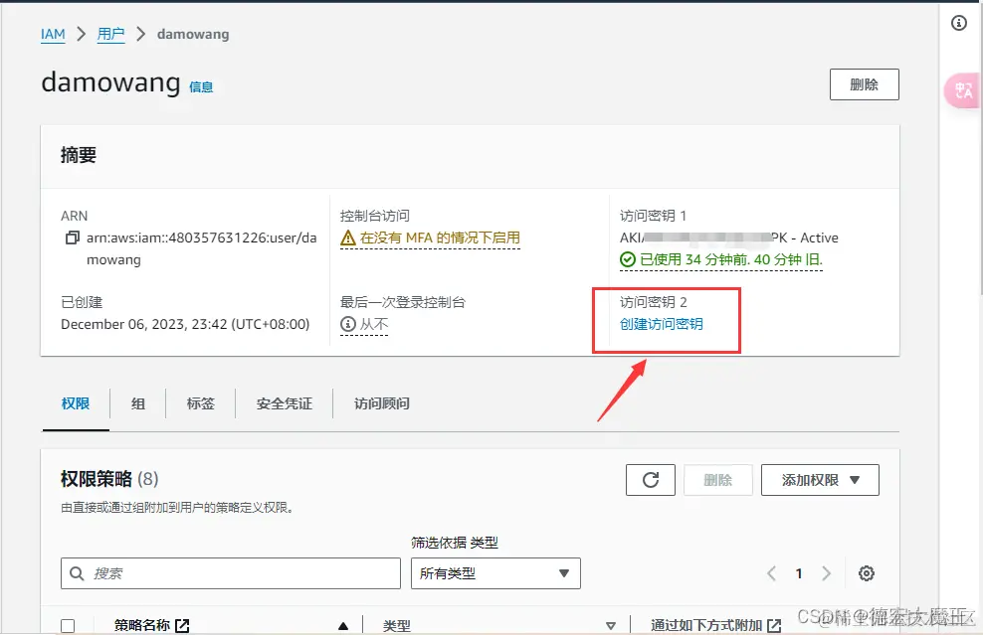
Task: Expand the 添加权限 dropdown button
Action: pos(820,480)
